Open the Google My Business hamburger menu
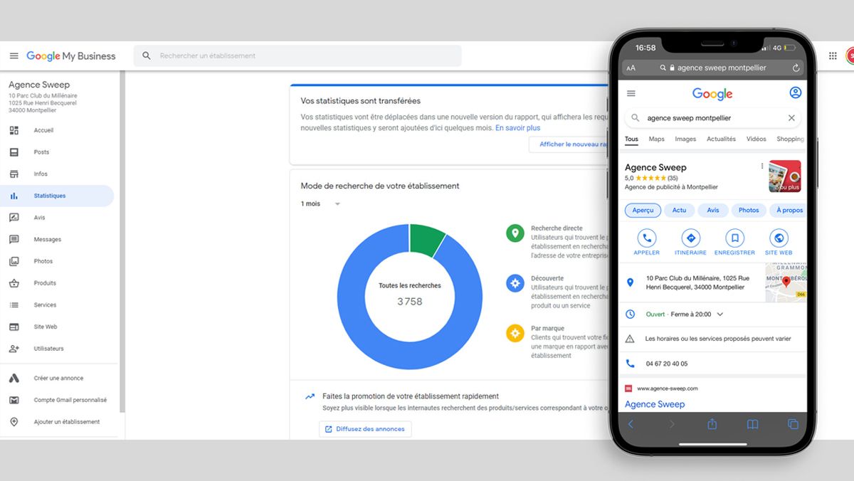Viewport: 854px width, 481px height. 14,55
